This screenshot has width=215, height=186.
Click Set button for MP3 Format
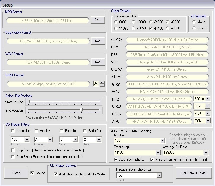pos(98,20)
